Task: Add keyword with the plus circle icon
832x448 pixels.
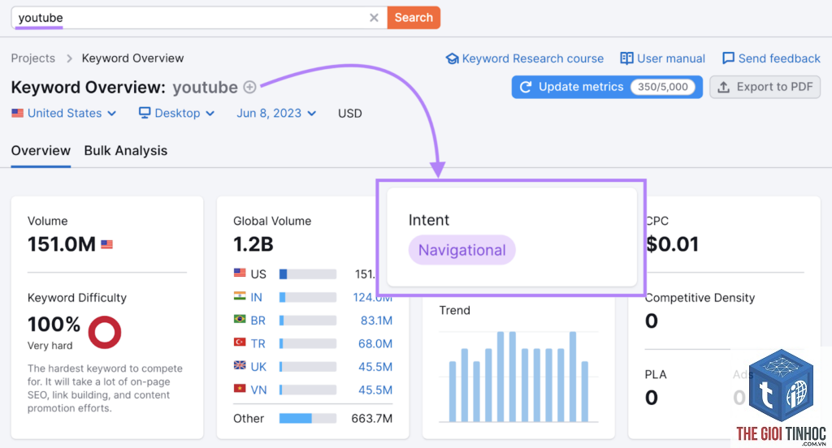Action: (249, 87)
